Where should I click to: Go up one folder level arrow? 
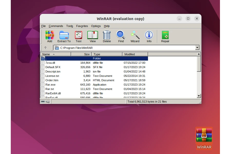click(x=45, y=48)
